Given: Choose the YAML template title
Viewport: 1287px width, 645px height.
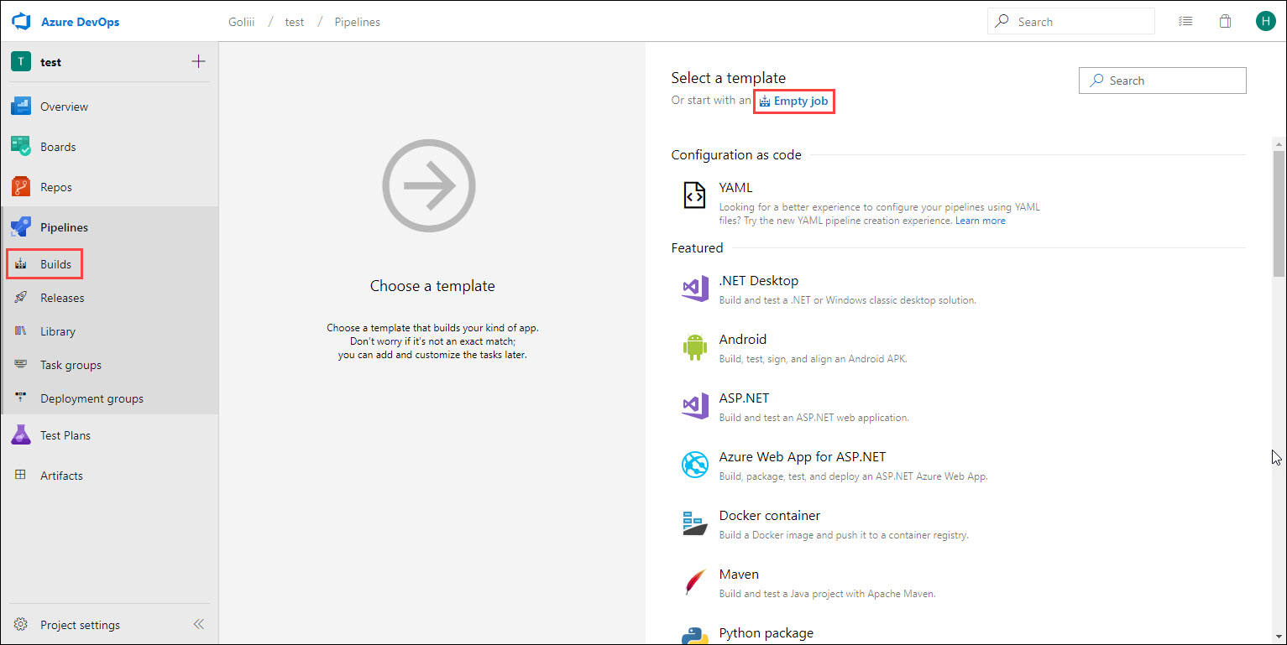Looking at the screenshot, I should coord(735,188).
